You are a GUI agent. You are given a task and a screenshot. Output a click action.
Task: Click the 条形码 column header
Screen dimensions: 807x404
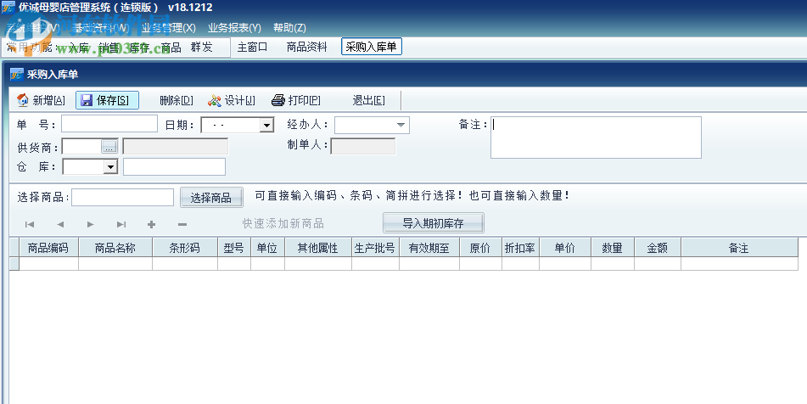point(185,248)
